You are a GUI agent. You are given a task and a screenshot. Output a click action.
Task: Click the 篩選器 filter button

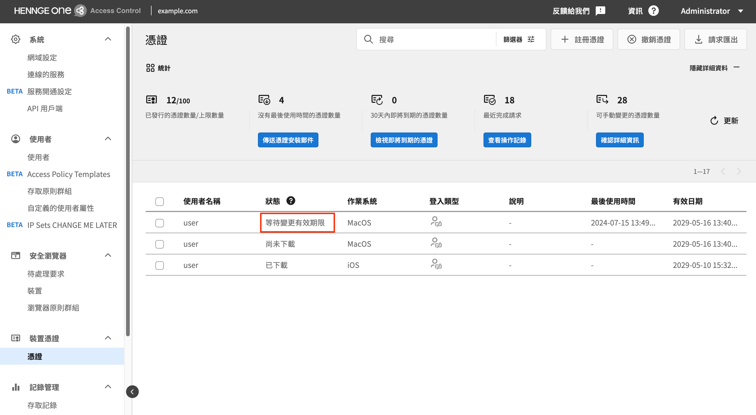coord(519,39)
